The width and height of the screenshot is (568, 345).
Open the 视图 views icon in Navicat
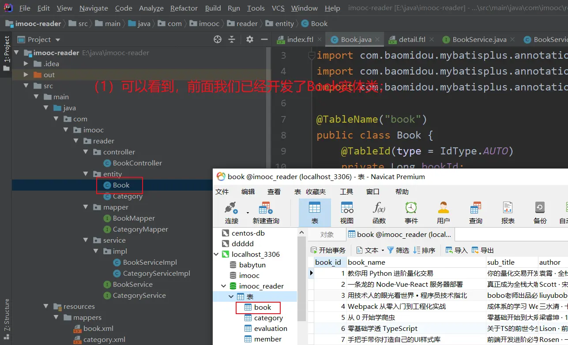[347, 208]
